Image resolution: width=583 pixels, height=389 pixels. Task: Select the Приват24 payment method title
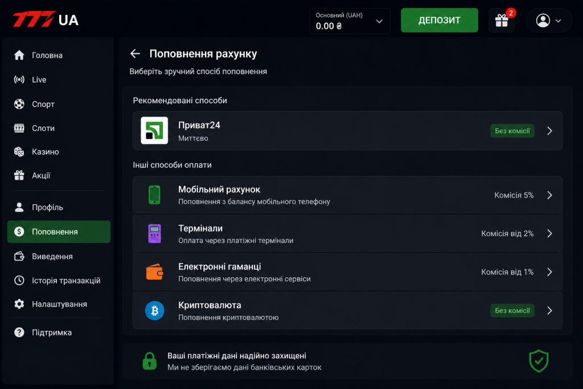click(199, 125)
